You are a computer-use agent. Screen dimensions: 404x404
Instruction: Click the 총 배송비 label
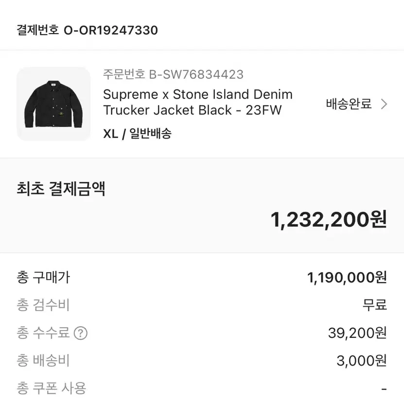pyautogui.click(x=43, y=360)
